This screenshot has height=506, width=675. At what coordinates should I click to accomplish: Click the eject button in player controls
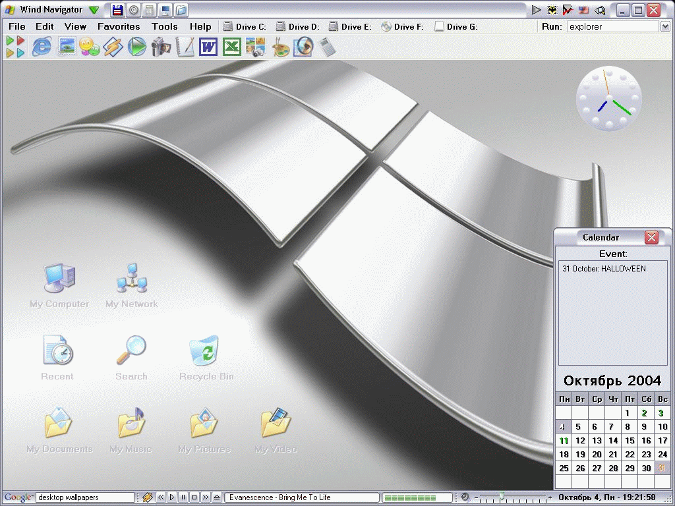(216, 497)
